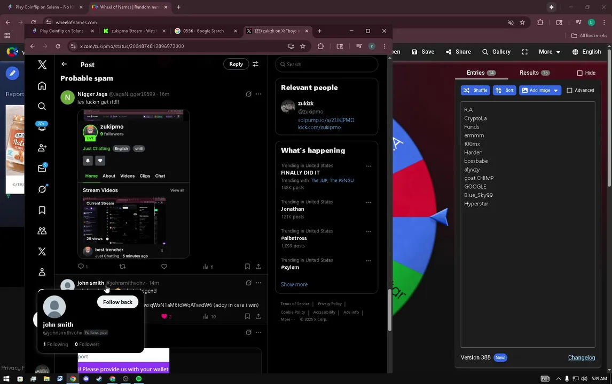The image size is (612, 384).
Task: Bookmark the zukipmo screenshot reply
Action: click(247, 267)
